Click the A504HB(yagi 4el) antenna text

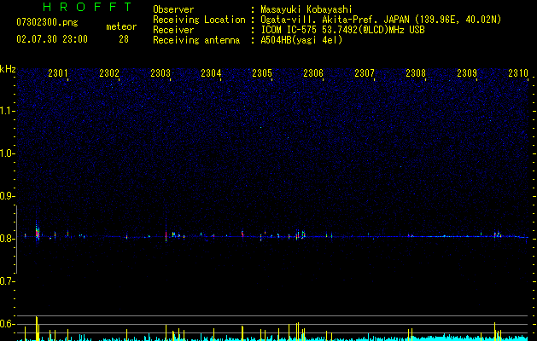pyautogui.click(x=301, y=40)
